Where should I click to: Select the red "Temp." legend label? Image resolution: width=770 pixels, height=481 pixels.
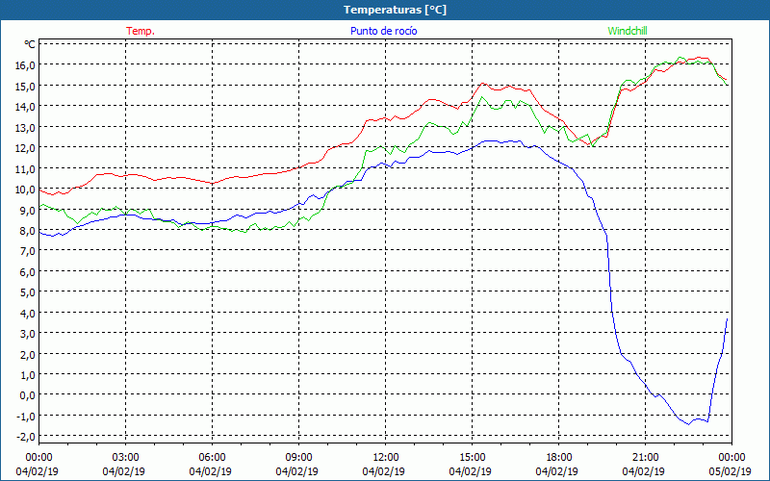coord(141,31)
